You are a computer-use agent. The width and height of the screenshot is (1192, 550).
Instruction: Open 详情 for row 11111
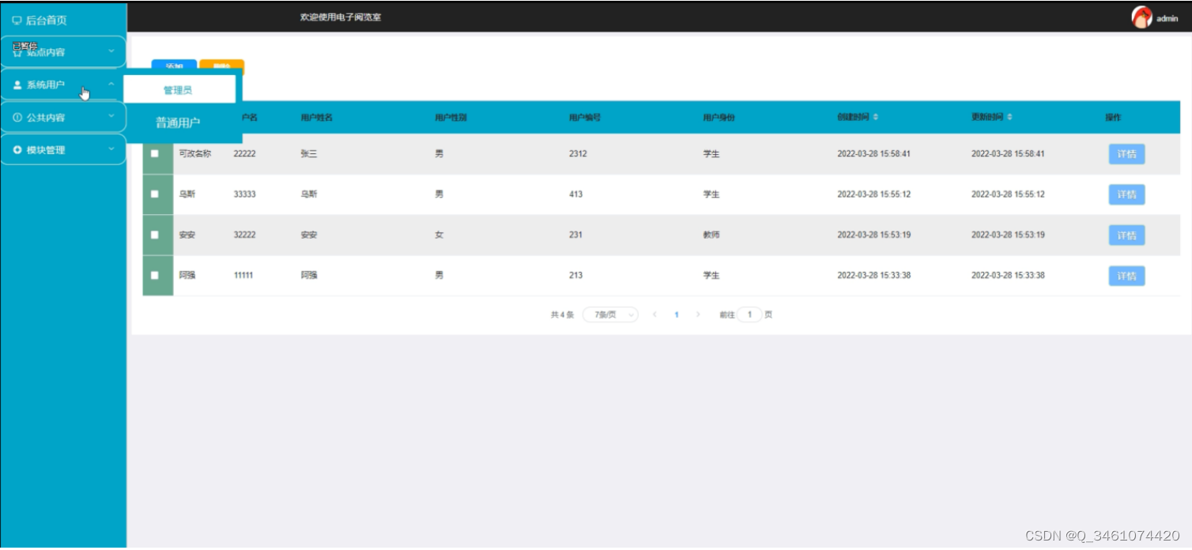(x=1126, y=276)
